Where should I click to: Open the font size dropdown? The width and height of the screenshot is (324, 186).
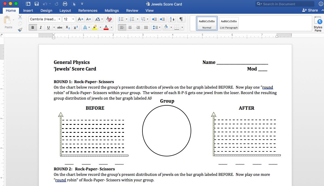73,19
